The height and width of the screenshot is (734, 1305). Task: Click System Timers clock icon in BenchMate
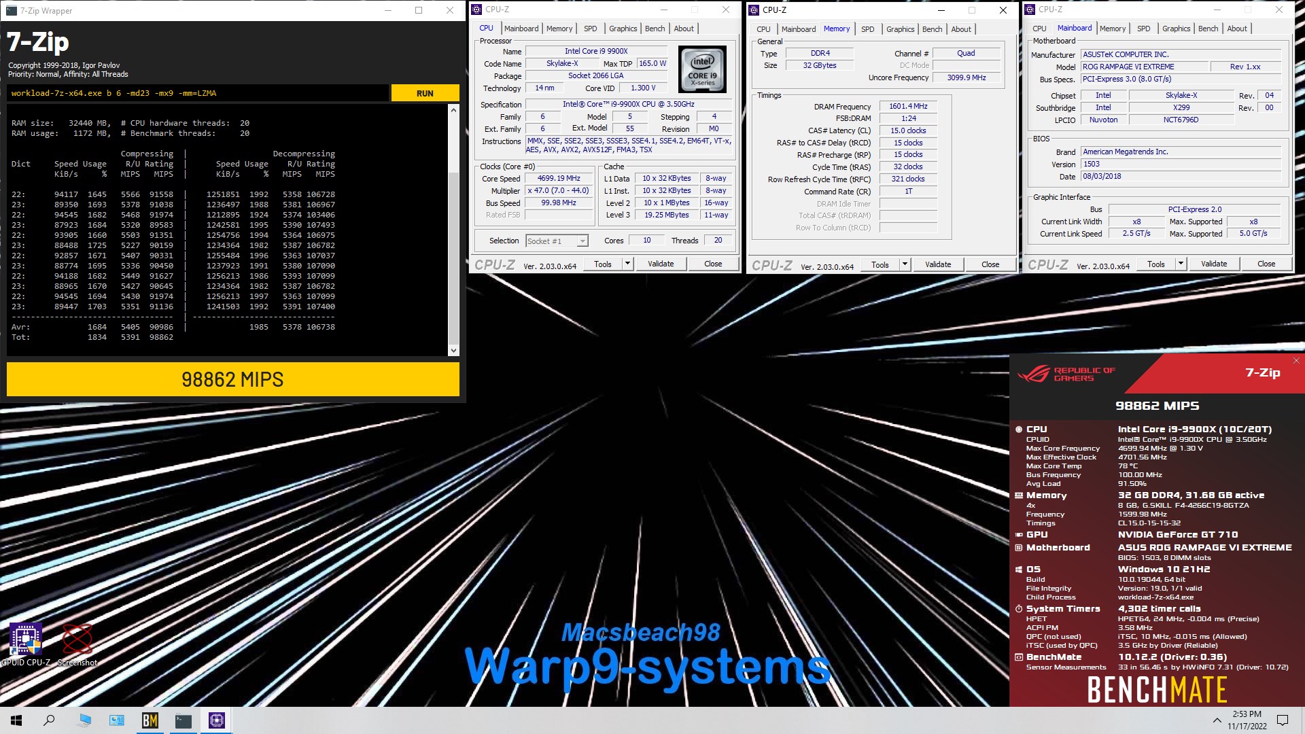1018,609
